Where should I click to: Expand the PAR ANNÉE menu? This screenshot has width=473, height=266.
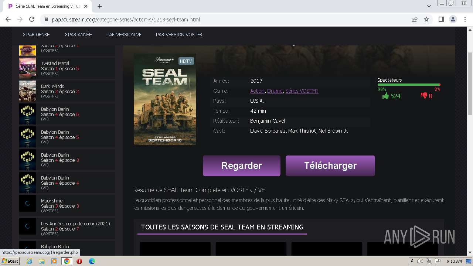point(78,34)
